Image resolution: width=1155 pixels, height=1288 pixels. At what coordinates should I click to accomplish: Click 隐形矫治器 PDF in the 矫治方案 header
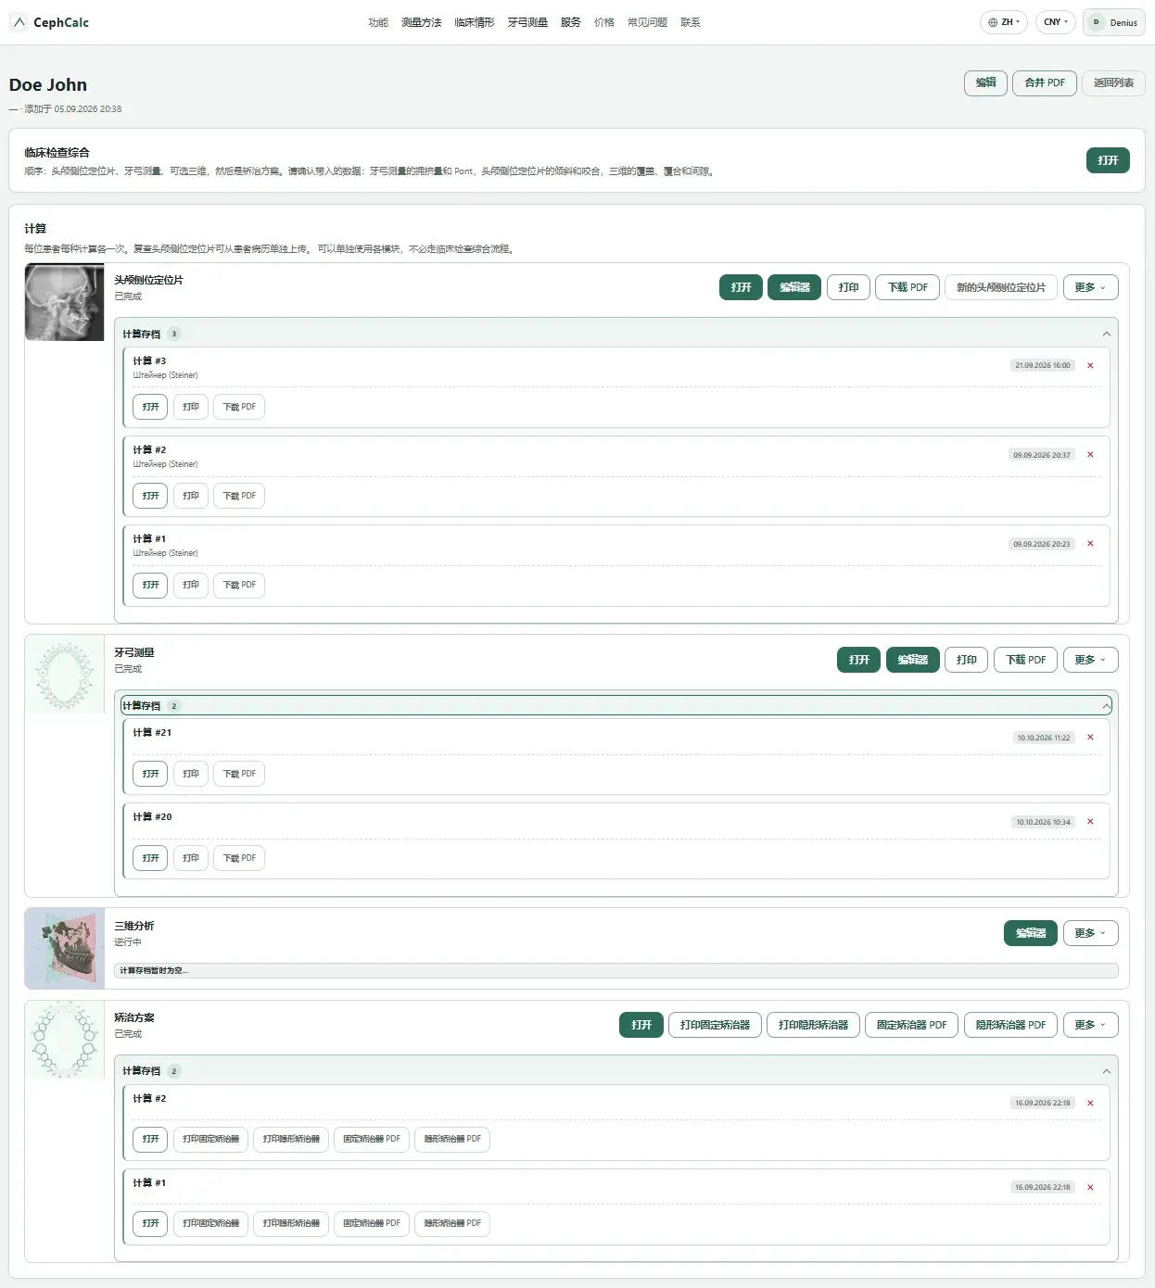click(x=1010, y=1025)
